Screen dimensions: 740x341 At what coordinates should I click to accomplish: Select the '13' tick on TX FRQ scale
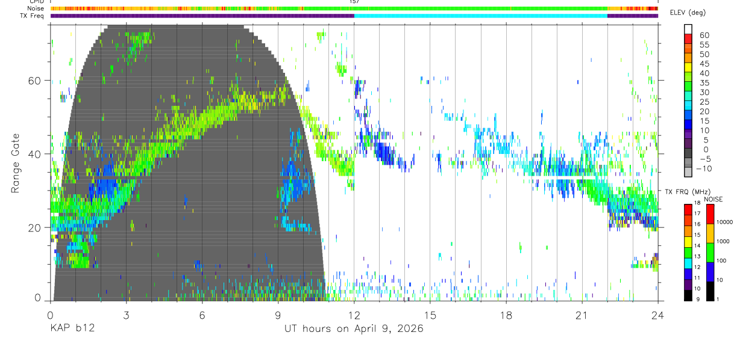point(696,257)
